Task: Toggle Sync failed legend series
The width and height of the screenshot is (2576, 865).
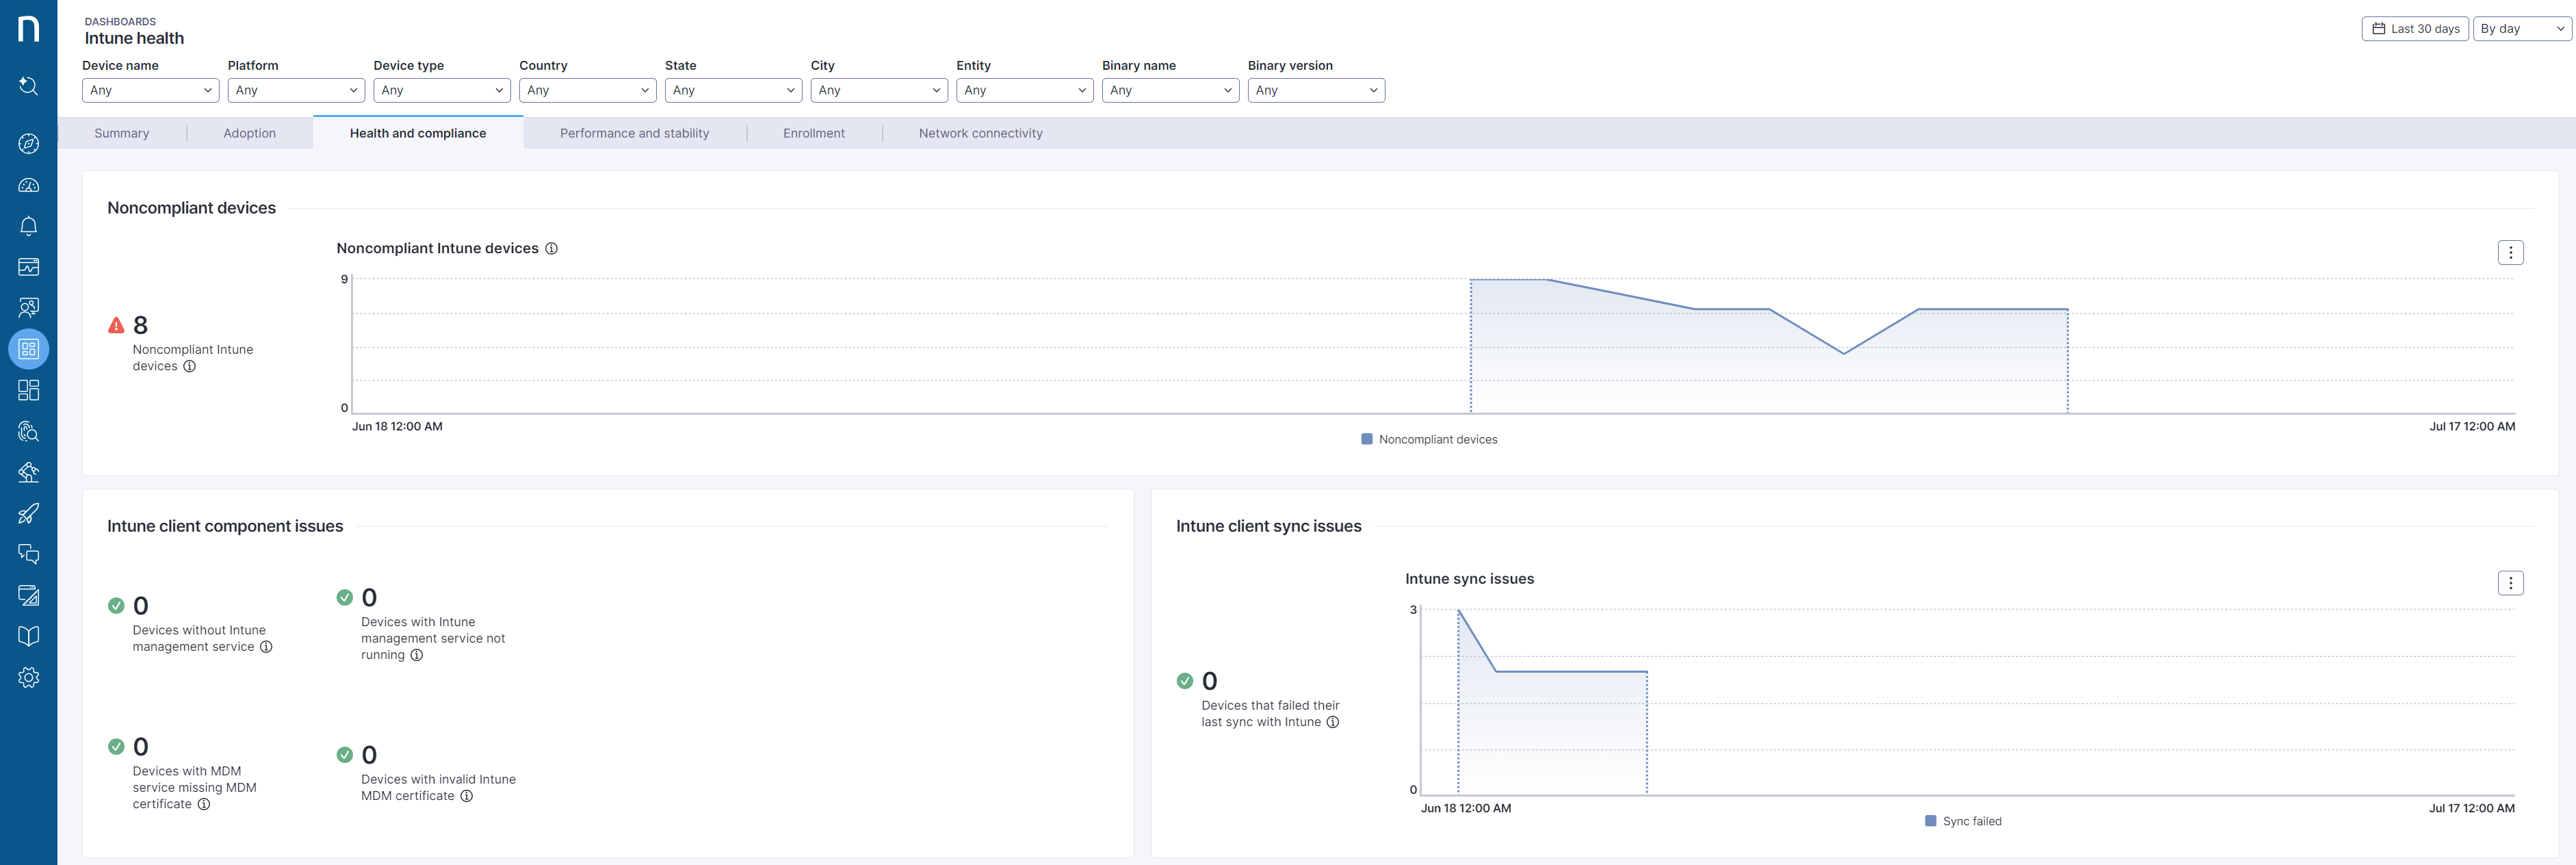Action: coord(1963,822)
